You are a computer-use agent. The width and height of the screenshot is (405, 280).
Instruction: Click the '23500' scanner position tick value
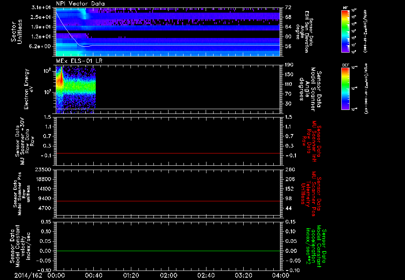[x=43, y=170]
